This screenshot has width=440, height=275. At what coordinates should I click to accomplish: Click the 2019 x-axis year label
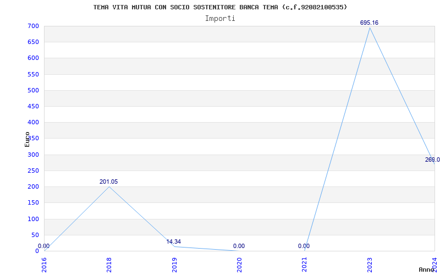coord(174,265)
